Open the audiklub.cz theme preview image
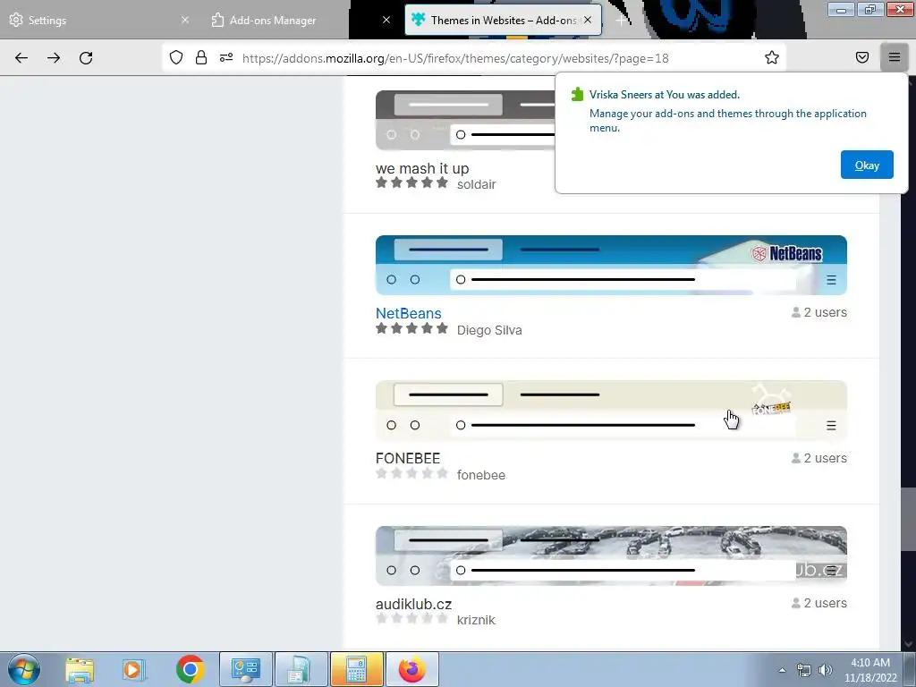Viewport: 916px width, 687px height. tap(611, 556)
